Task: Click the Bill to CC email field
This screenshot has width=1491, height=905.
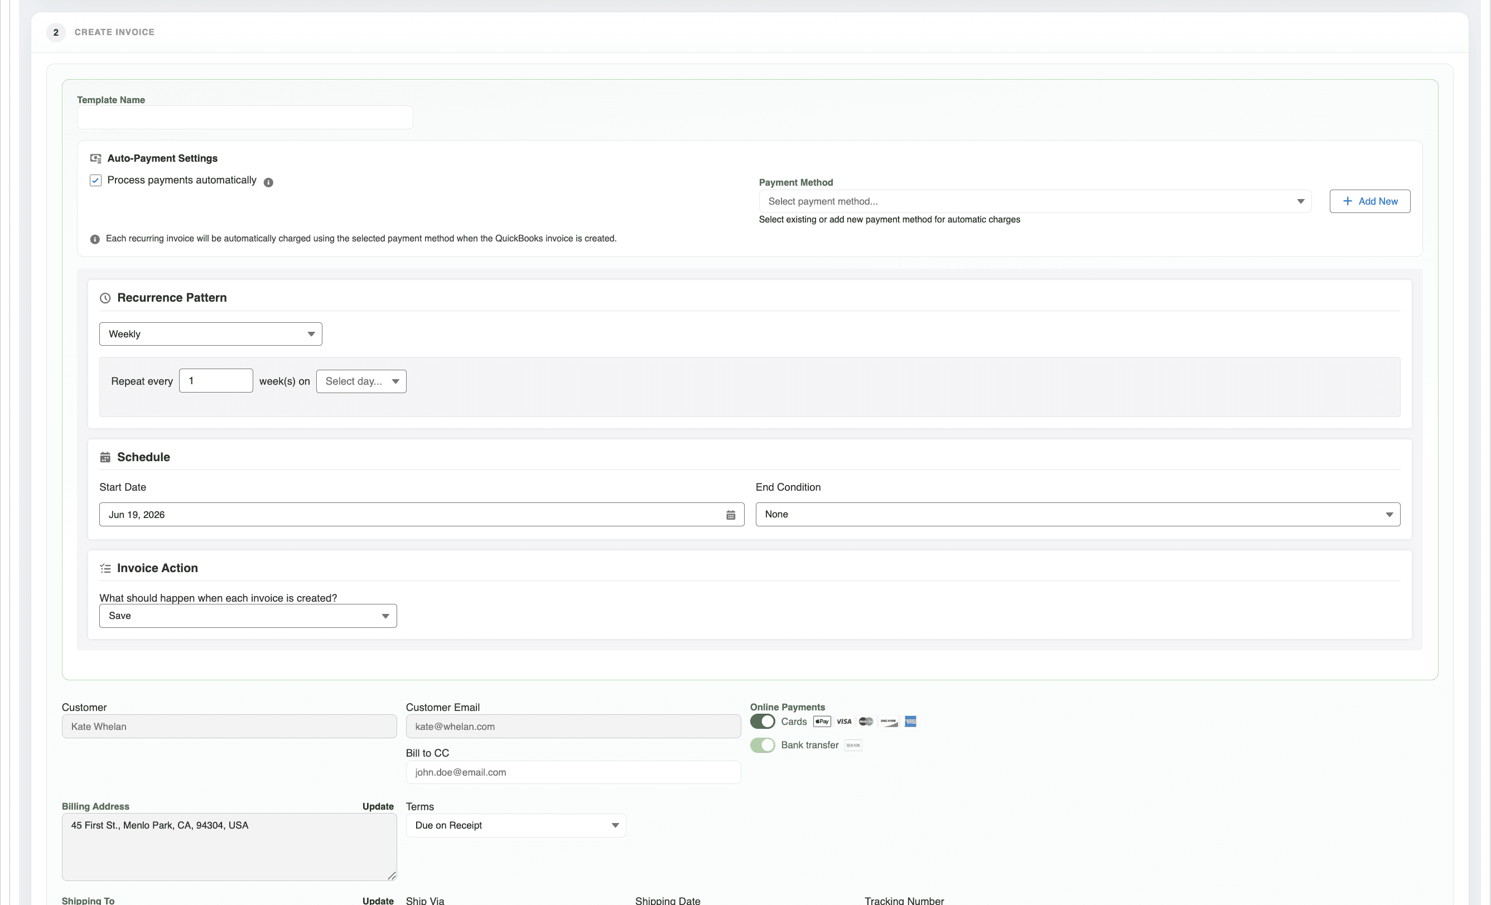Action: click(573, 772)
